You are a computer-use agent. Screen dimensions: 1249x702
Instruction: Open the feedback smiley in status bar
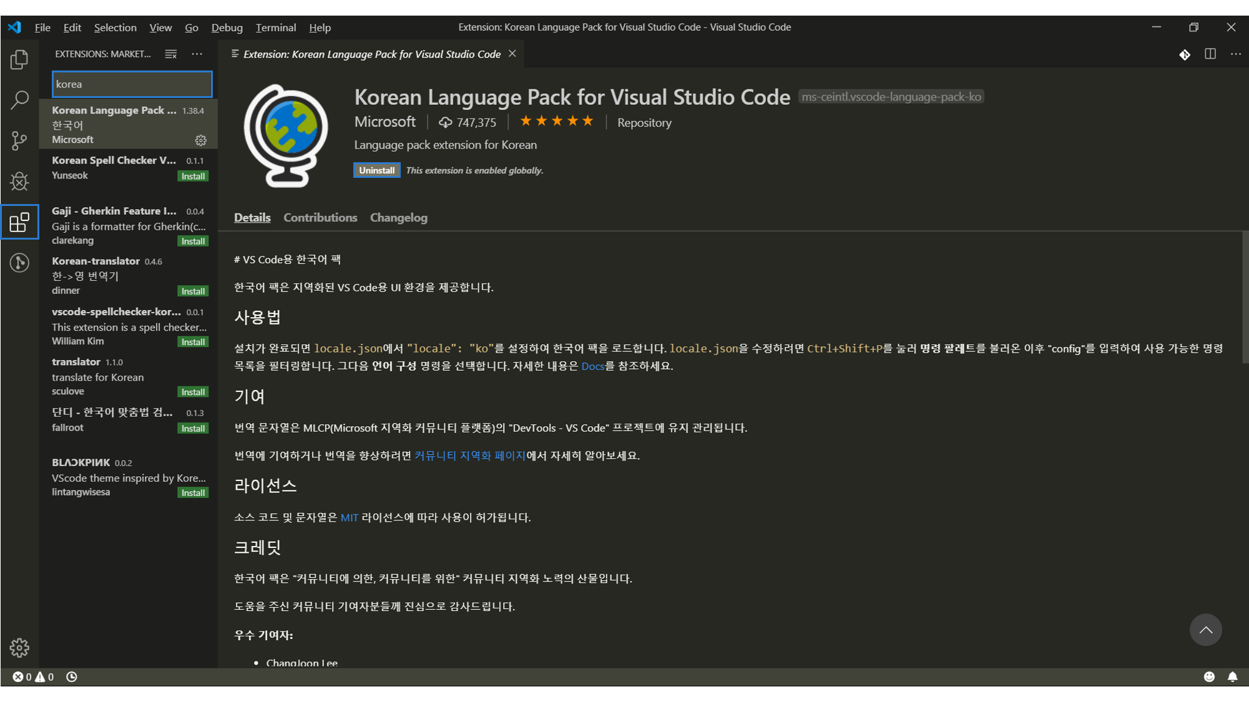tap(1209, 677)
